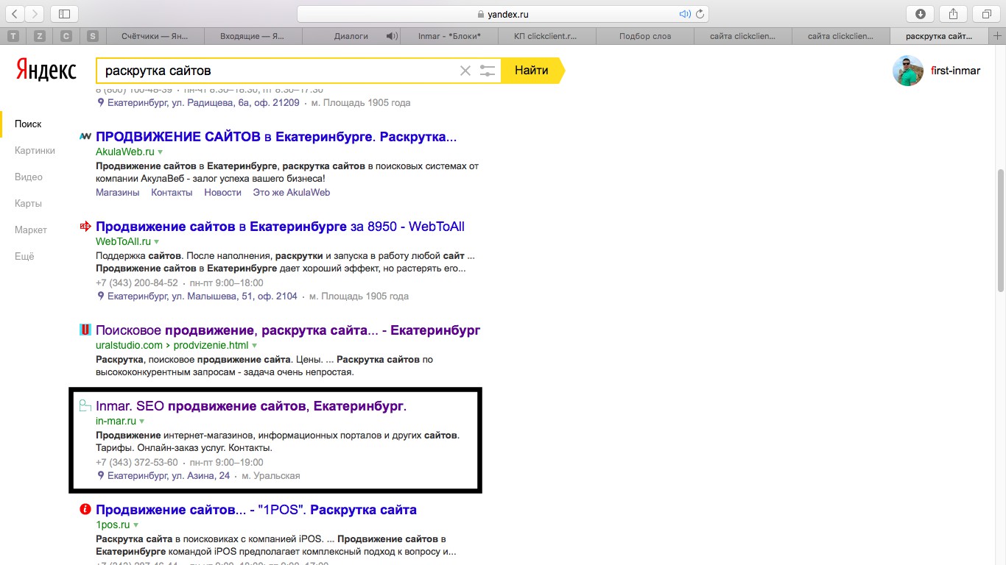Open map pin for ул. Малышева address
This screenshot has width=1006, height=565.
point(101,296)
